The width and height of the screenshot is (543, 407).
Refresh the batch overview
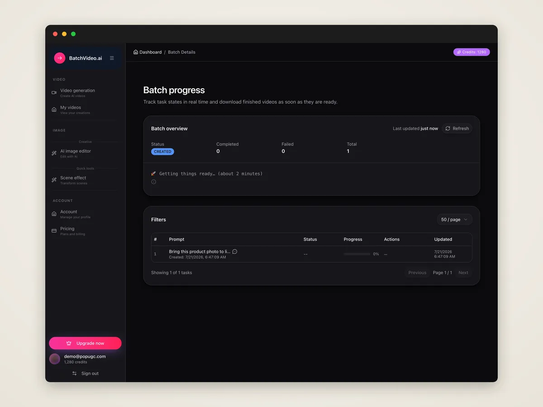point(457,128)
